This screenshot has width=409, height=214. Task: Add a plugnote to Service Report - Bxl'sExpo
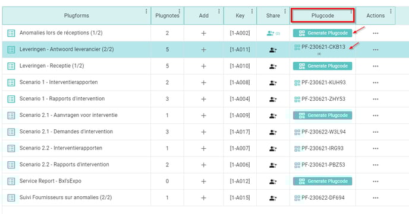[204, 181]
